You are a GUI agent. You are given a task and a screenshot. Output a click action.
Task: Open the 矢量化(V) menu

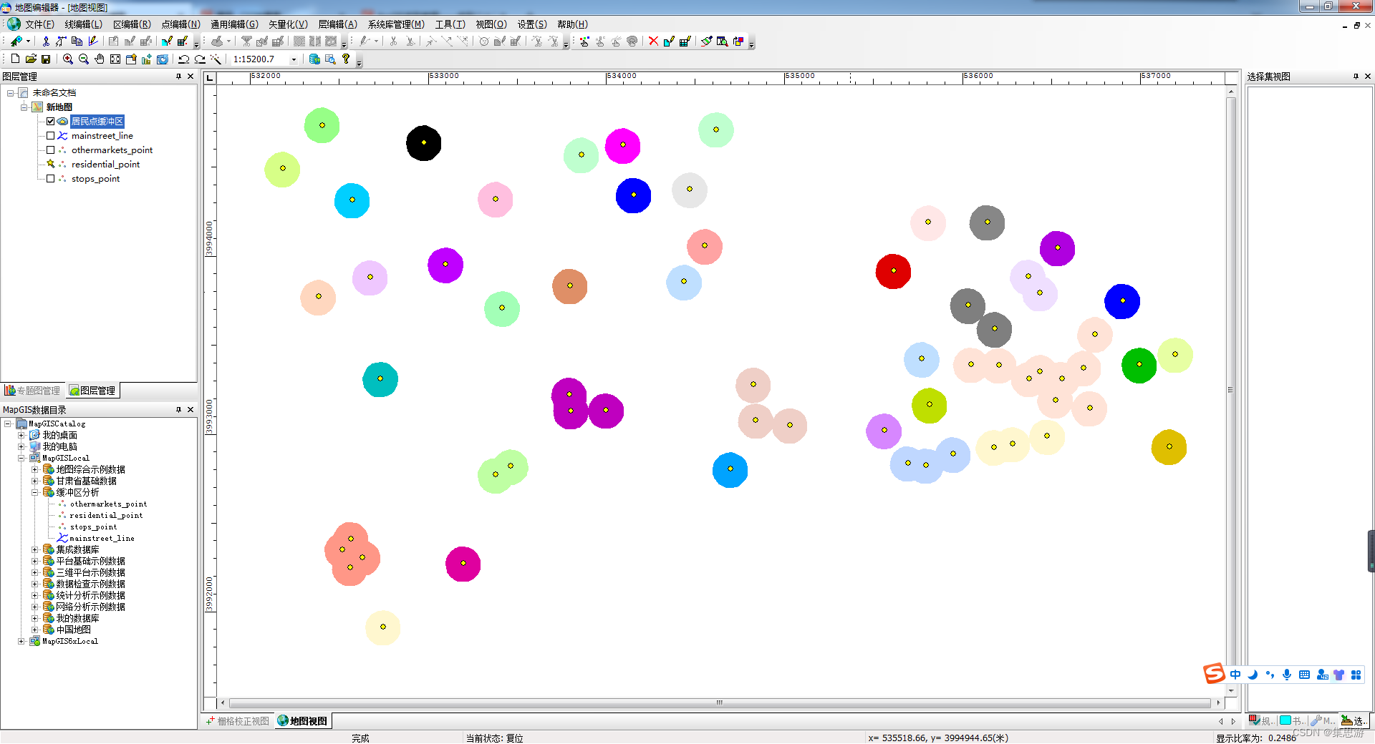[x=288, y=24]
